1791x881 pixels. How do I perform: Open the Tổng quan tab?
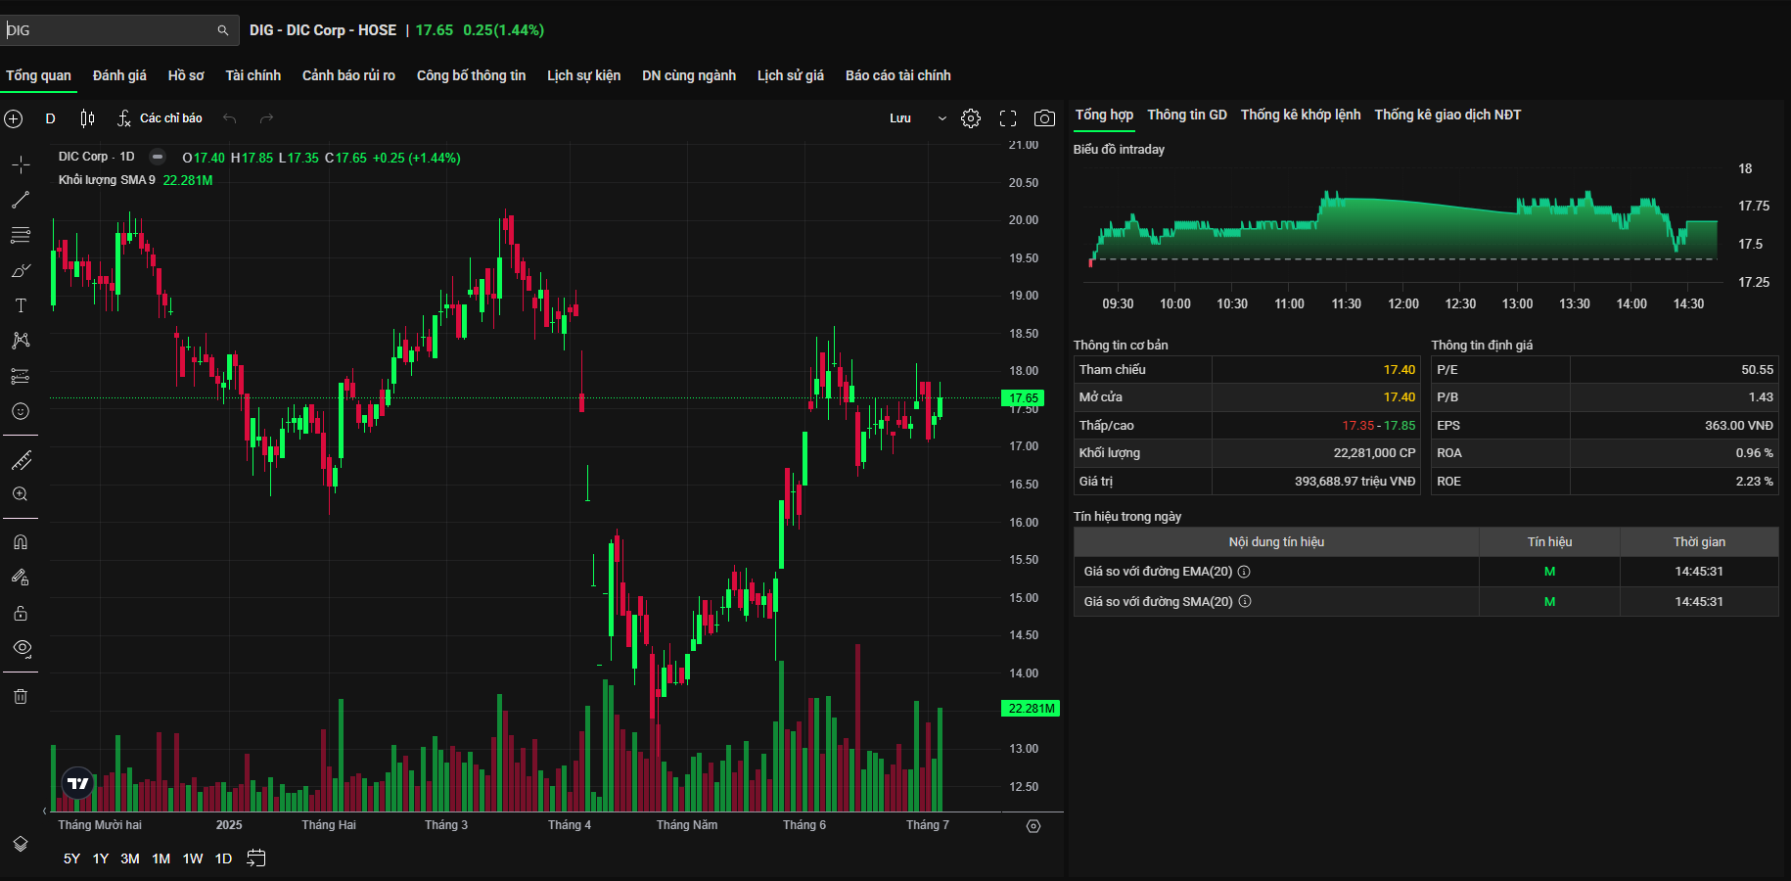[x=38, y=75]
